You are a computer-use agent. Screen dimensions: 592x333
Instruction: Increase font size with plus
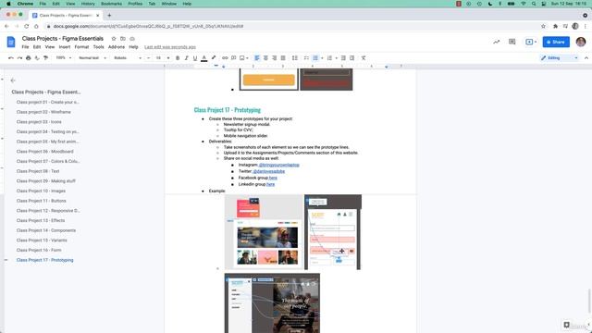point(168,58)
